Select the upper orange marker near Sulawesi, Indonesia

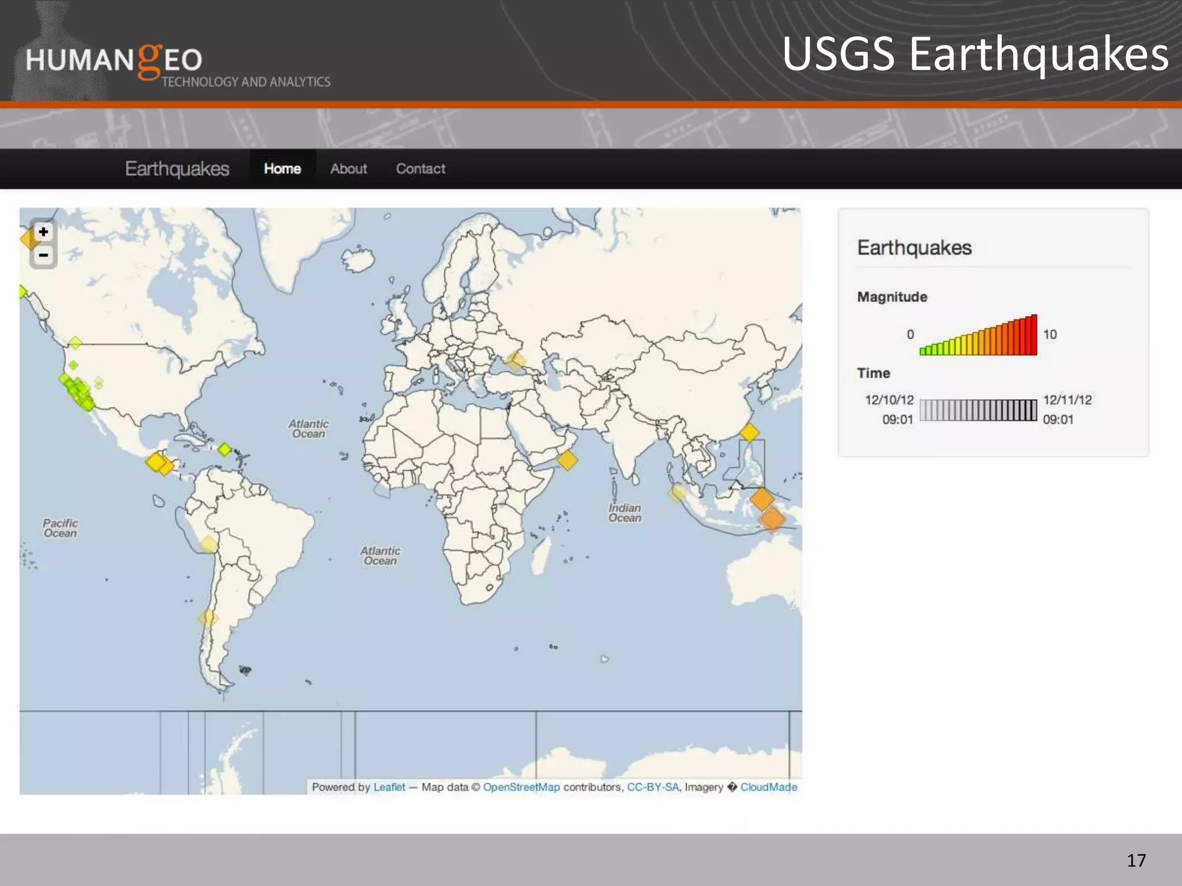(x=762, y=498)
